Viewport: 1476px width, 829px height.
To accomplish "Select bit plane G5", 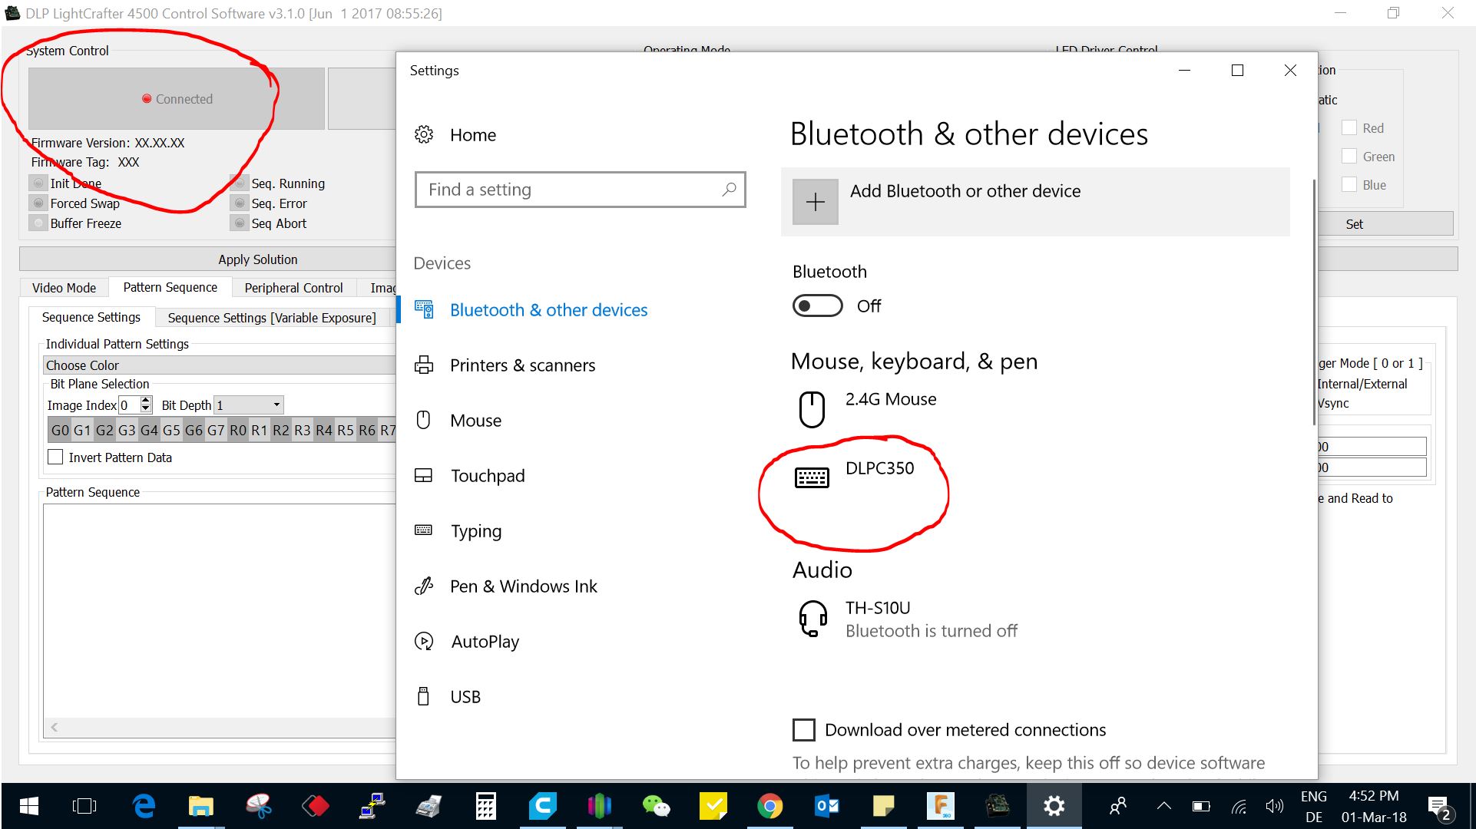I will point(171,431).
